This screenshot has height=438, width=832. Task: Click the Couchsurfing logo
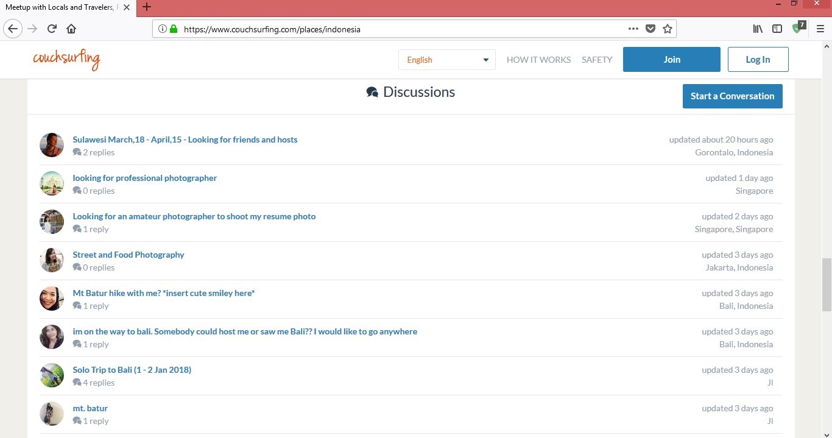coord(66,59)
